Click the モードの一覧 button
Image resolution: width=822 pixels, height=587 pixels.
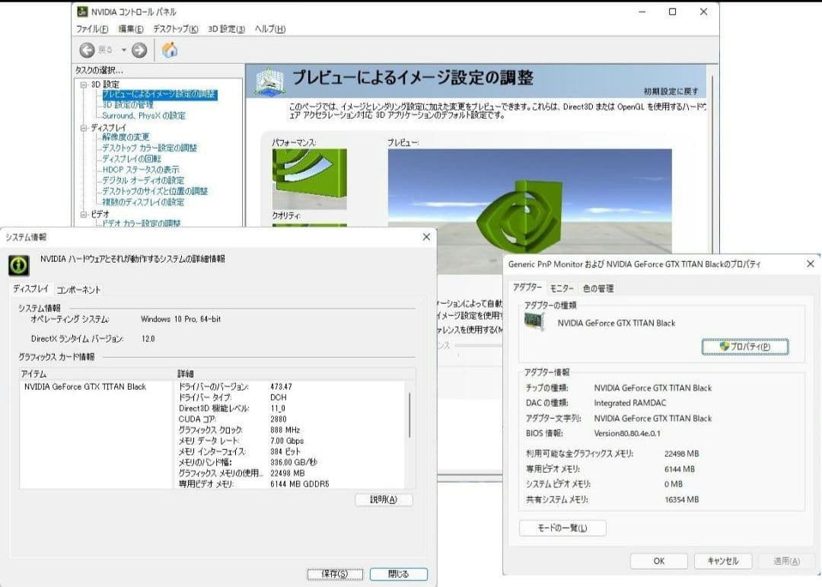[562, 528]
